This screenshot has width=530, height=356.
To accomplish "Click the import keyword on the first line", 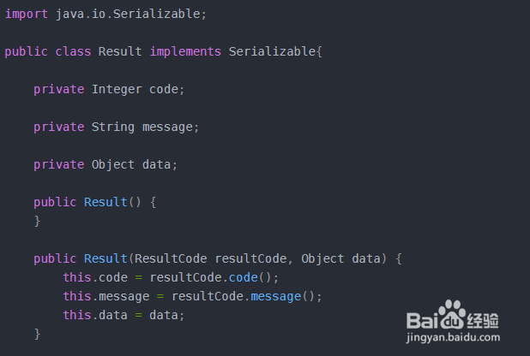I will (26, 15).
